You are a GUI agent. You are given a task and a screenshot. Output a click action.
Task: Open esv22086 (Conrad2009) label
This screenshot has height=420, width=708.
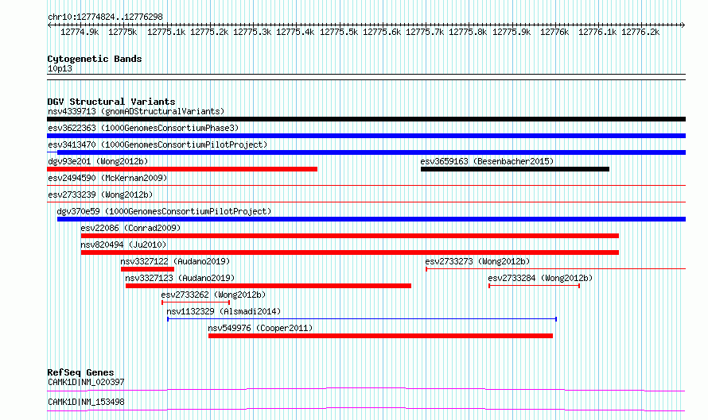pyautogui.click(x=130, y=228)
